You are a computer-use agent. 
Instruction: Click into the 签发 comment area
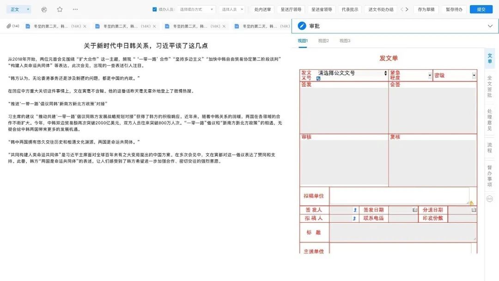click(x=344, y=110)
